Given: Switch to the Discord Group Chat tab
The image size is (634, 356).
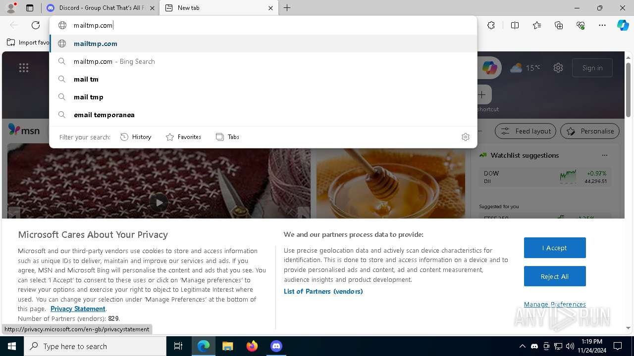Looking at the screenshot, I should [x=100, y=8].
